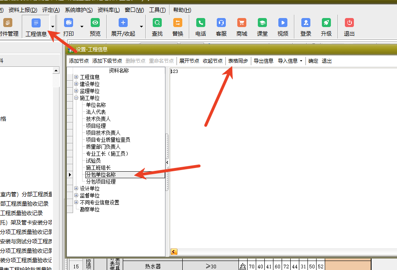Image resolution: width=397 pixels, height=270 pixels.
Task: Open the 窗口(W) menu
Action: [x=134, y=10]
